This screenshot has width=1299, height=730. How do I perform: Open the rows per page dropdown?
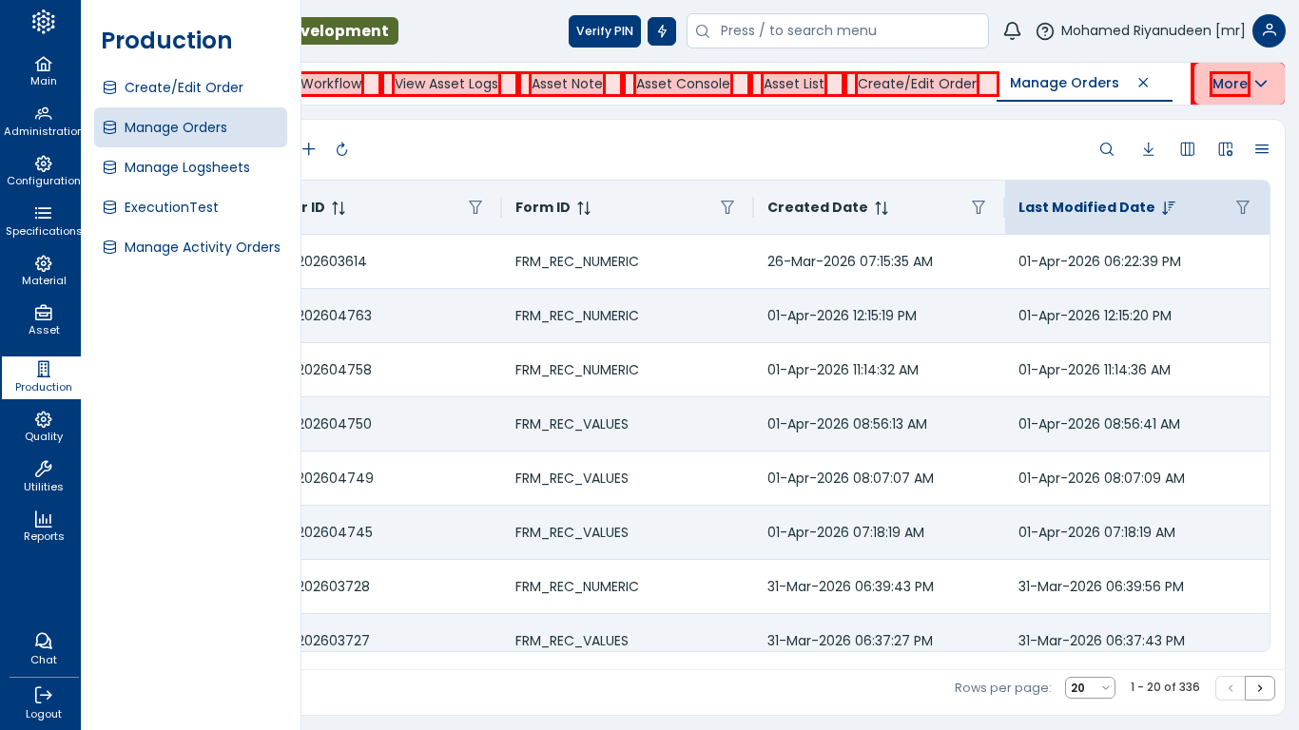tap(1090, 688)
